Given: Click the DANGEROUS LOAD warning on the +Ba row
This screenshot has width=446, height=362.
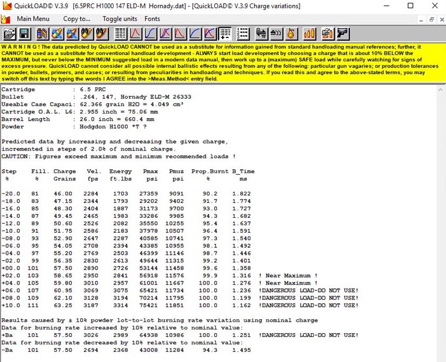Looking at the screenshot, I should point(309,335).
